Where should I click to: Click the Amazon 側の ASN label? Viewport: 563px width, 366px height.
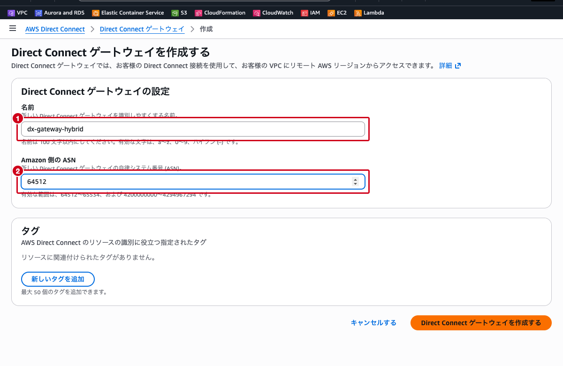click(x=48, y=160)
